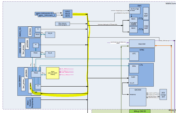Select BCDMA box inside DMSS_CSI
The width and height of the screenshot is (176, 113).
[30, 32]
